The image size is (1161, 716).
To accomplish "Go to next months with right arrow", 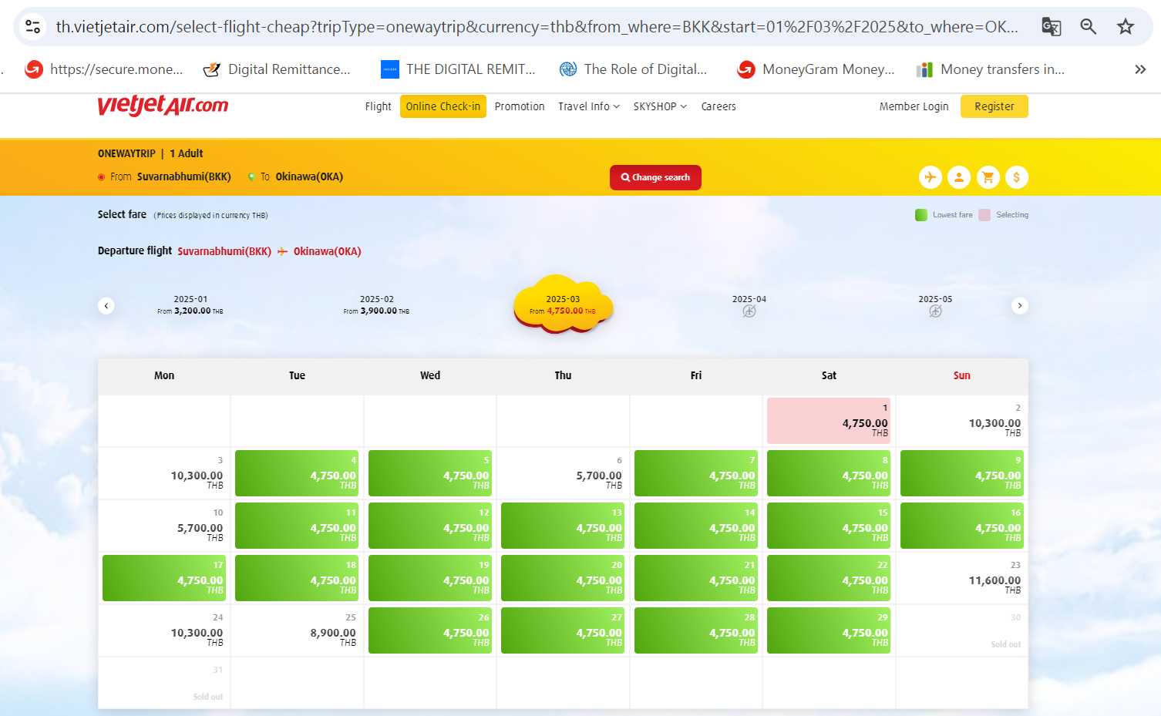I will [x=1020, y=306].
